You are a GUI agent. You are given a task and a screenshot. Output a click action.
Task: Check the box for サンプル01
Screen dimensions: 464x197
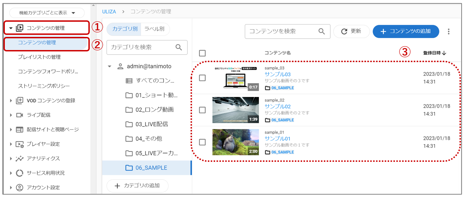point(202,142)
